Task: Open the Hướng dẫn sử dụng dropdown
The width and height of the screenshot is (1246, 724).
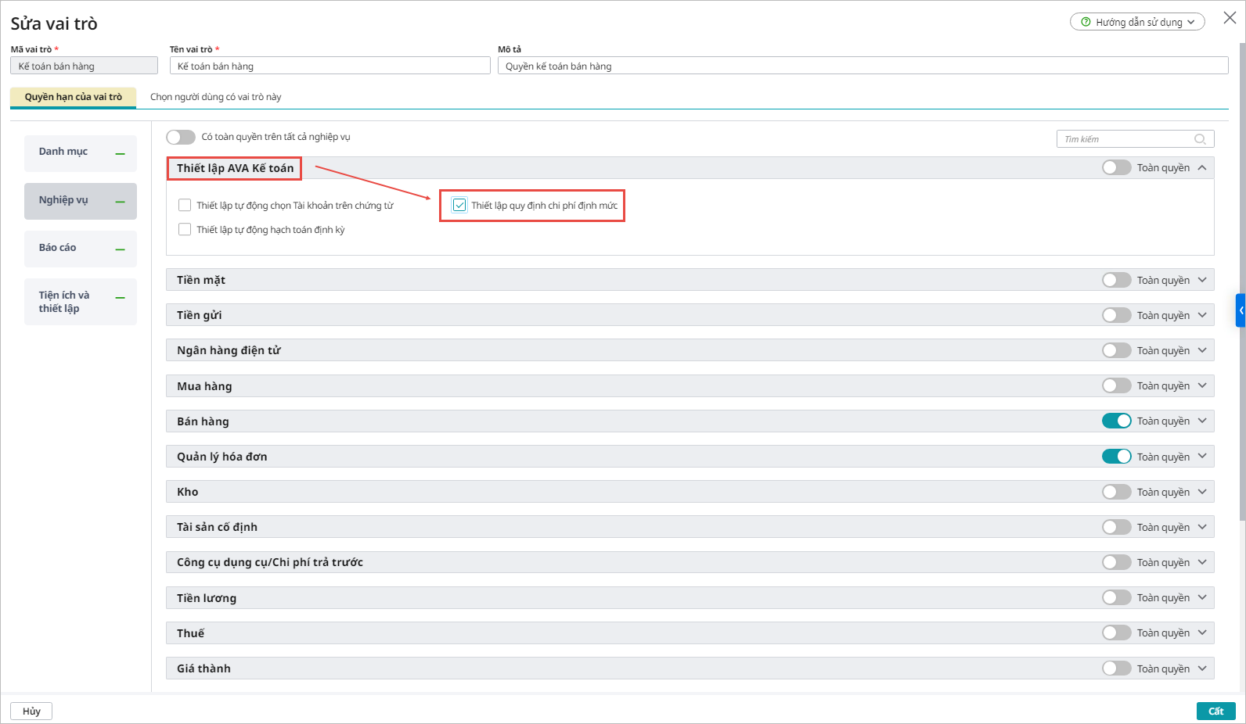Action: coord(1137,22)
